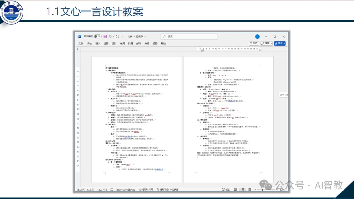Switch to the 绘图 ribbon tab
The width and height of the screenshot is (354, 199).
tap(106, 44)
